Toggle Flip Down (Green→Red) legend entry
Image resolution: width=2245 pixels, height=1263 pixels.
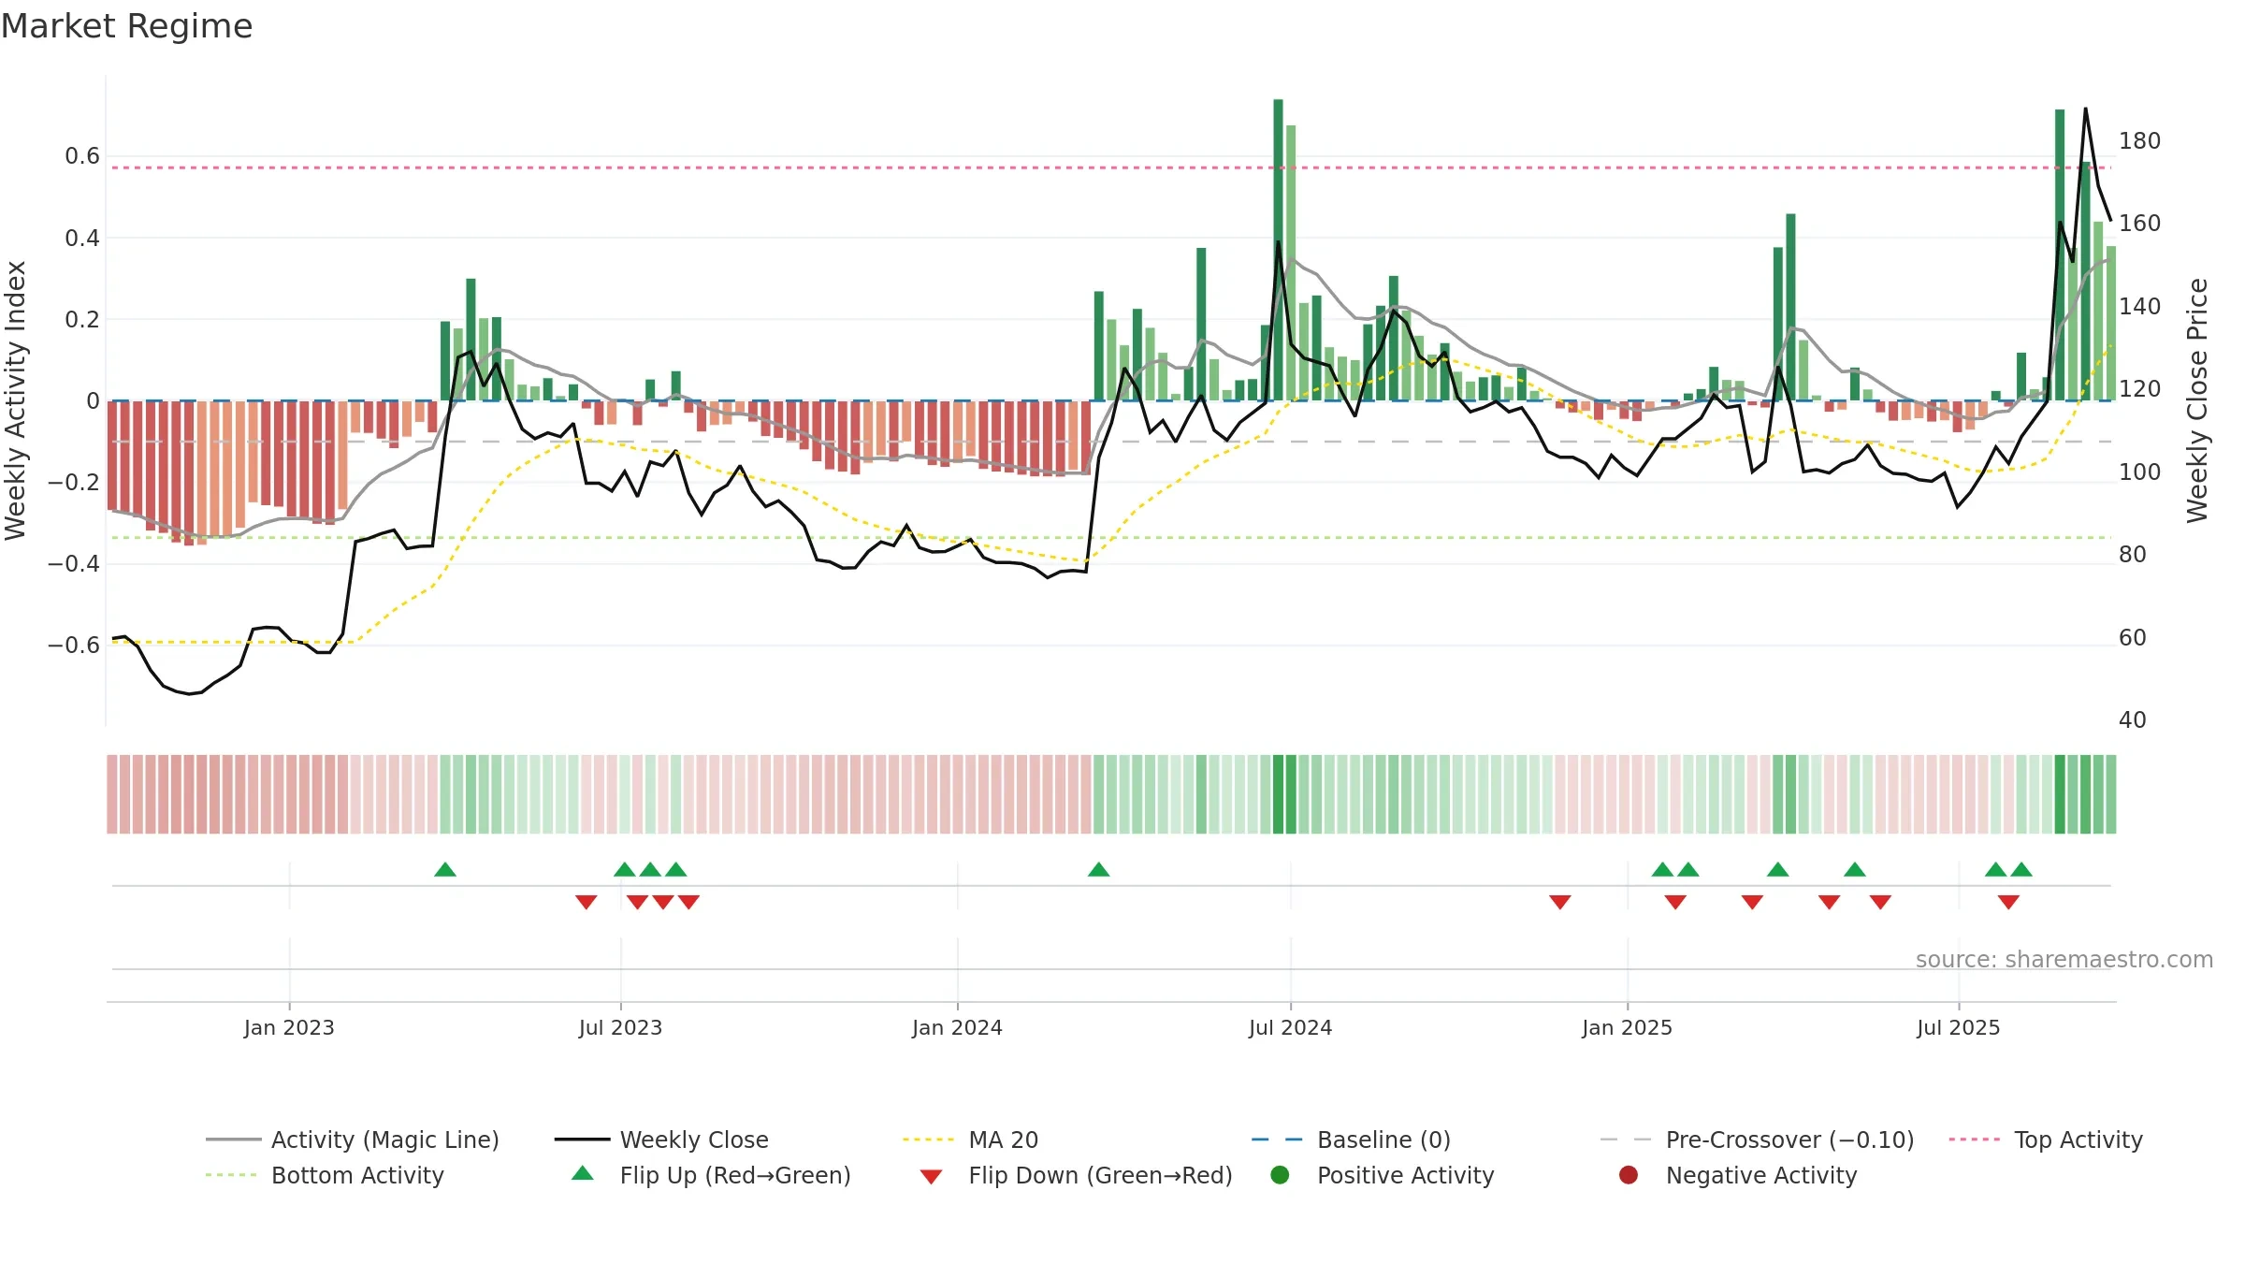point(1076,1175)
